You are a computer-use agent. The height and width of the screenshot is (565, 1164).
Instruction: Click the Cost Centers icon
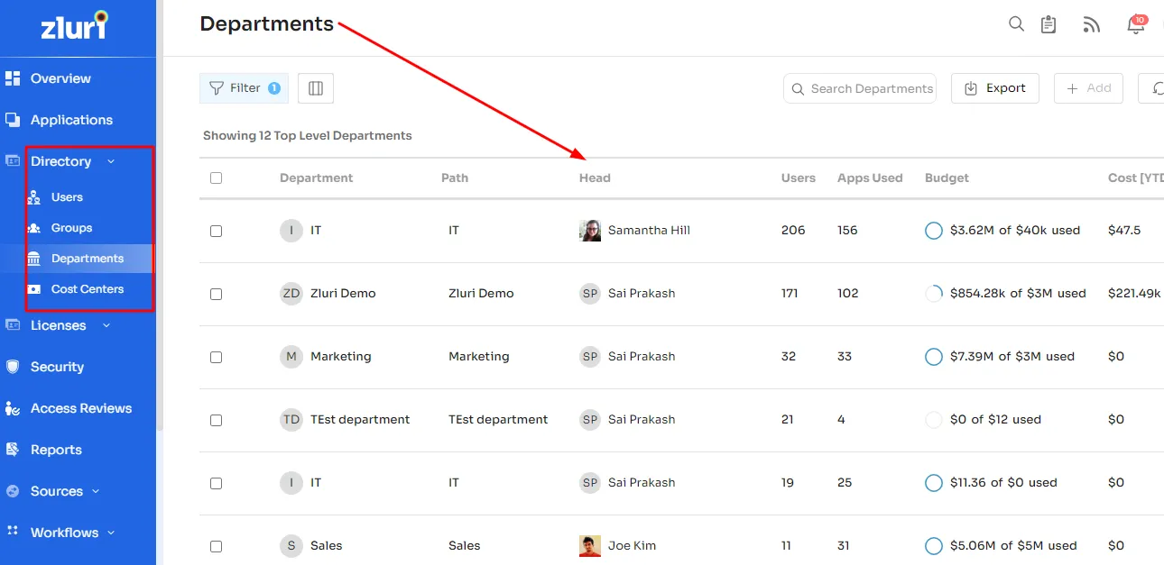(34, 289)
